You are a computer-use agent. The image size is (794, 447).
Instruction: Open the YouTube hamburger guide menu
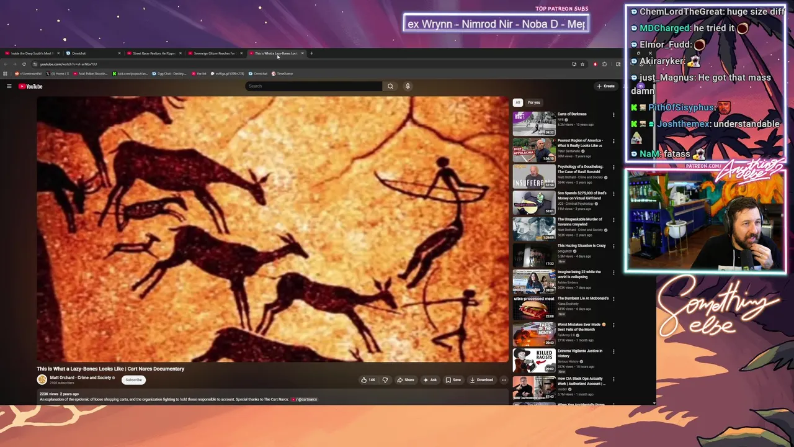tap(9, 86)
